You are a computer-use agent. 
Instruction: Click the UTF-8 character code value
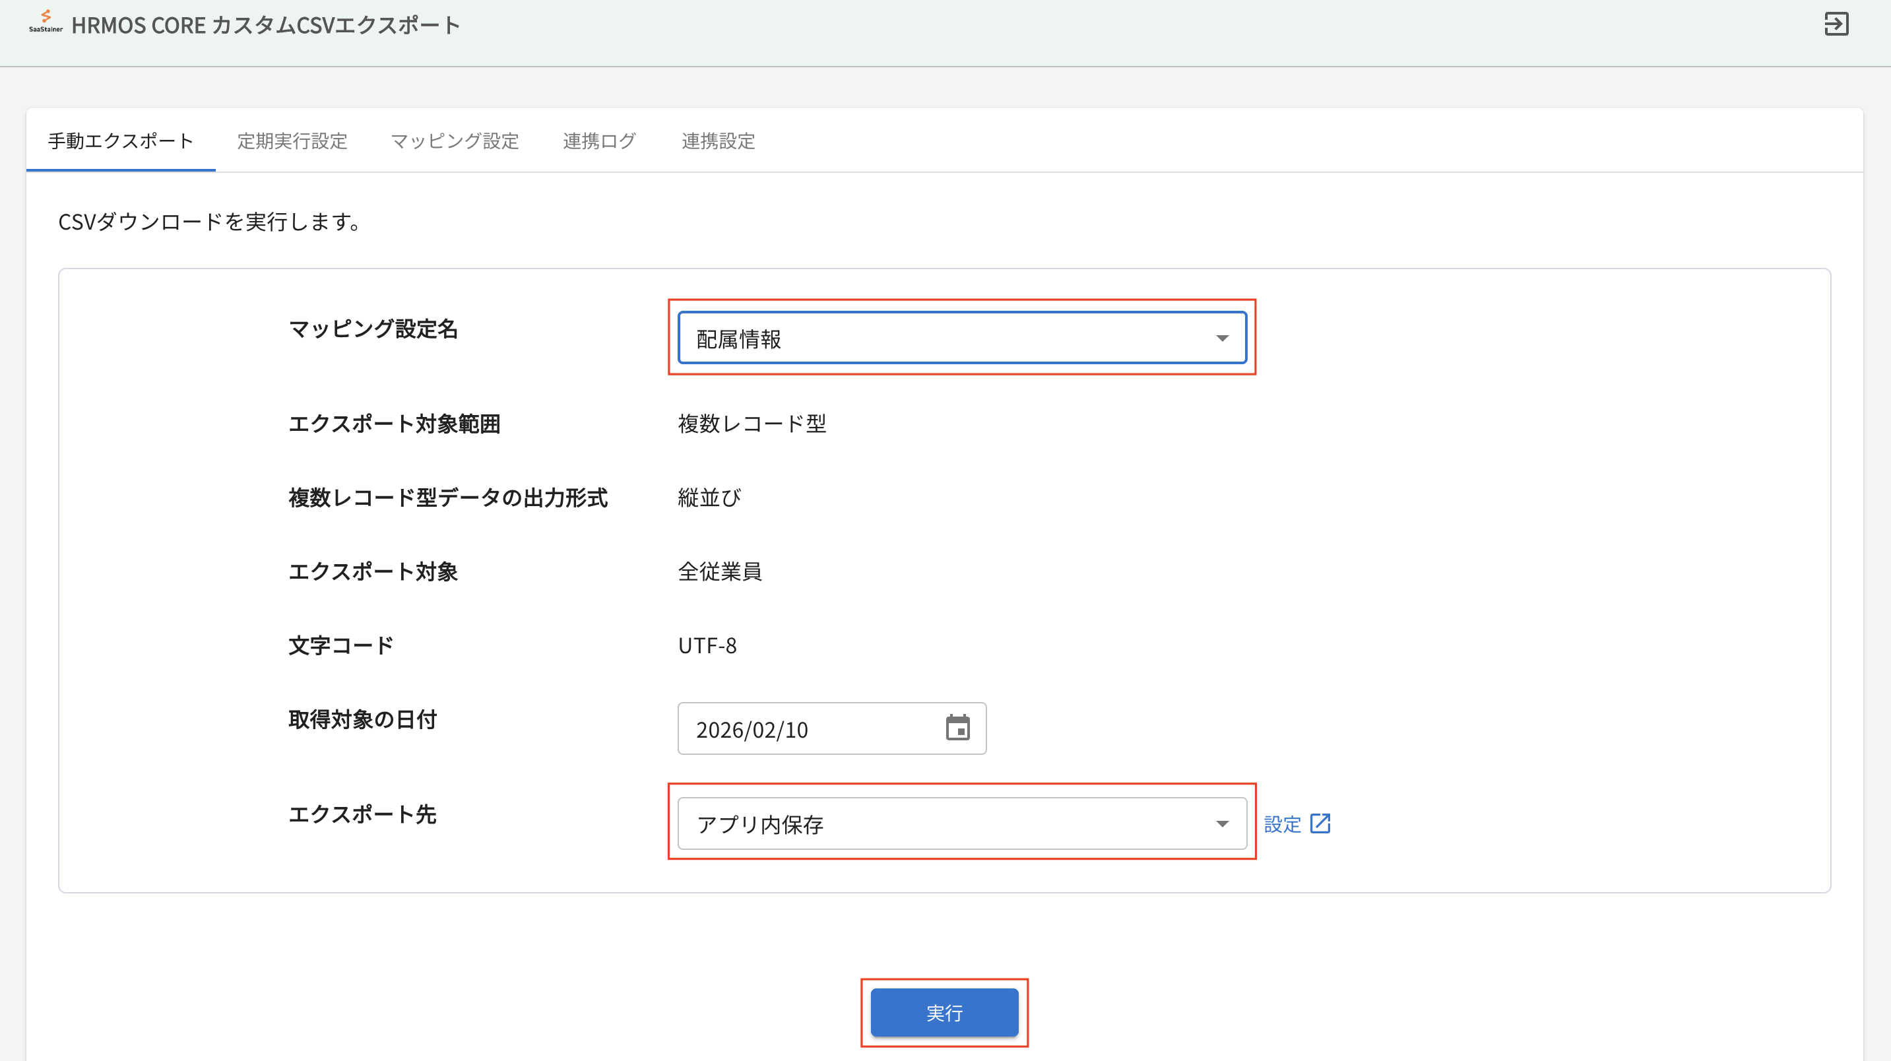click(x=706, y=645)
